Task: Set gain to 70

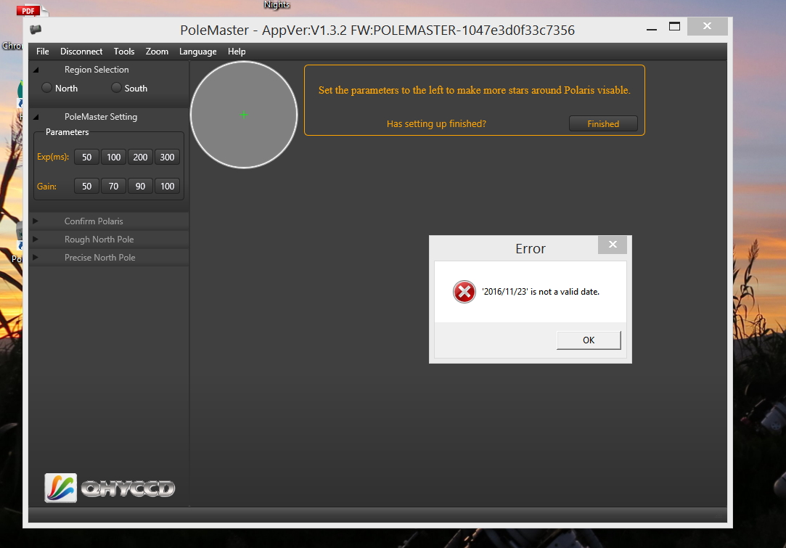Action: click(x=114, y=186)
